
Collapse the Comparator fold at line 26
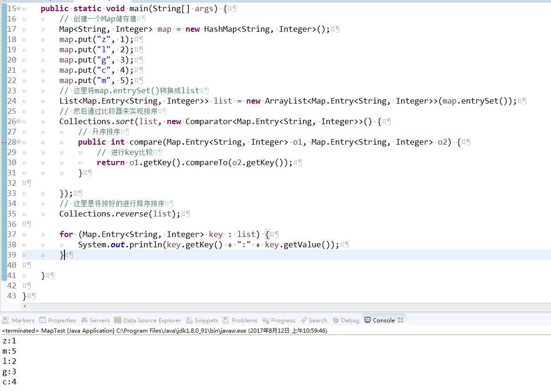coord(18,121)
